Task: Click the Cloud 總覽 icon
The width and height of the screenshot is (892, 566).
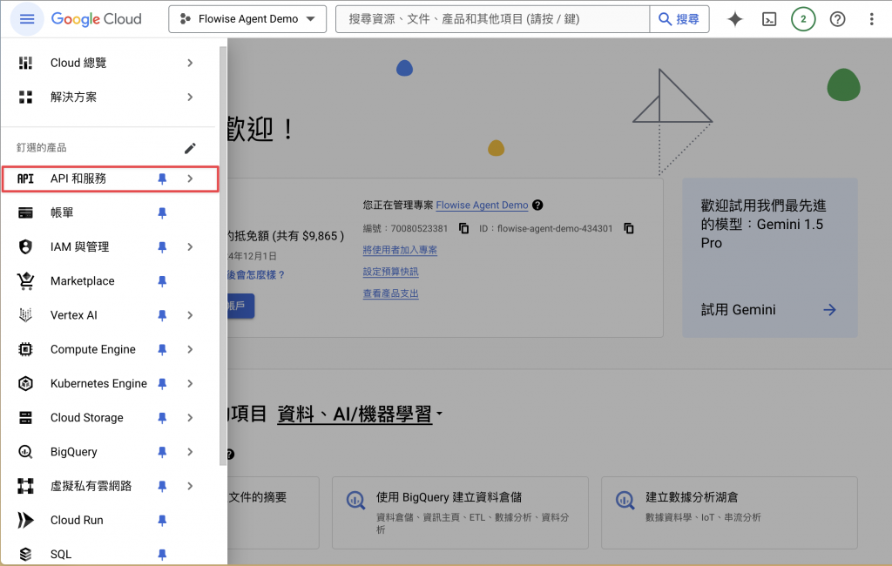Action: [25, 63]
